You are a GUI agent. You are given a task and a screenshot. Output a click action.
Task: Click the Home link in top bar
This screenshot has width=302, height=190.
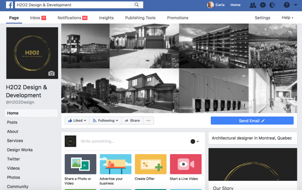pyautogui.click(x=235, y=5)
